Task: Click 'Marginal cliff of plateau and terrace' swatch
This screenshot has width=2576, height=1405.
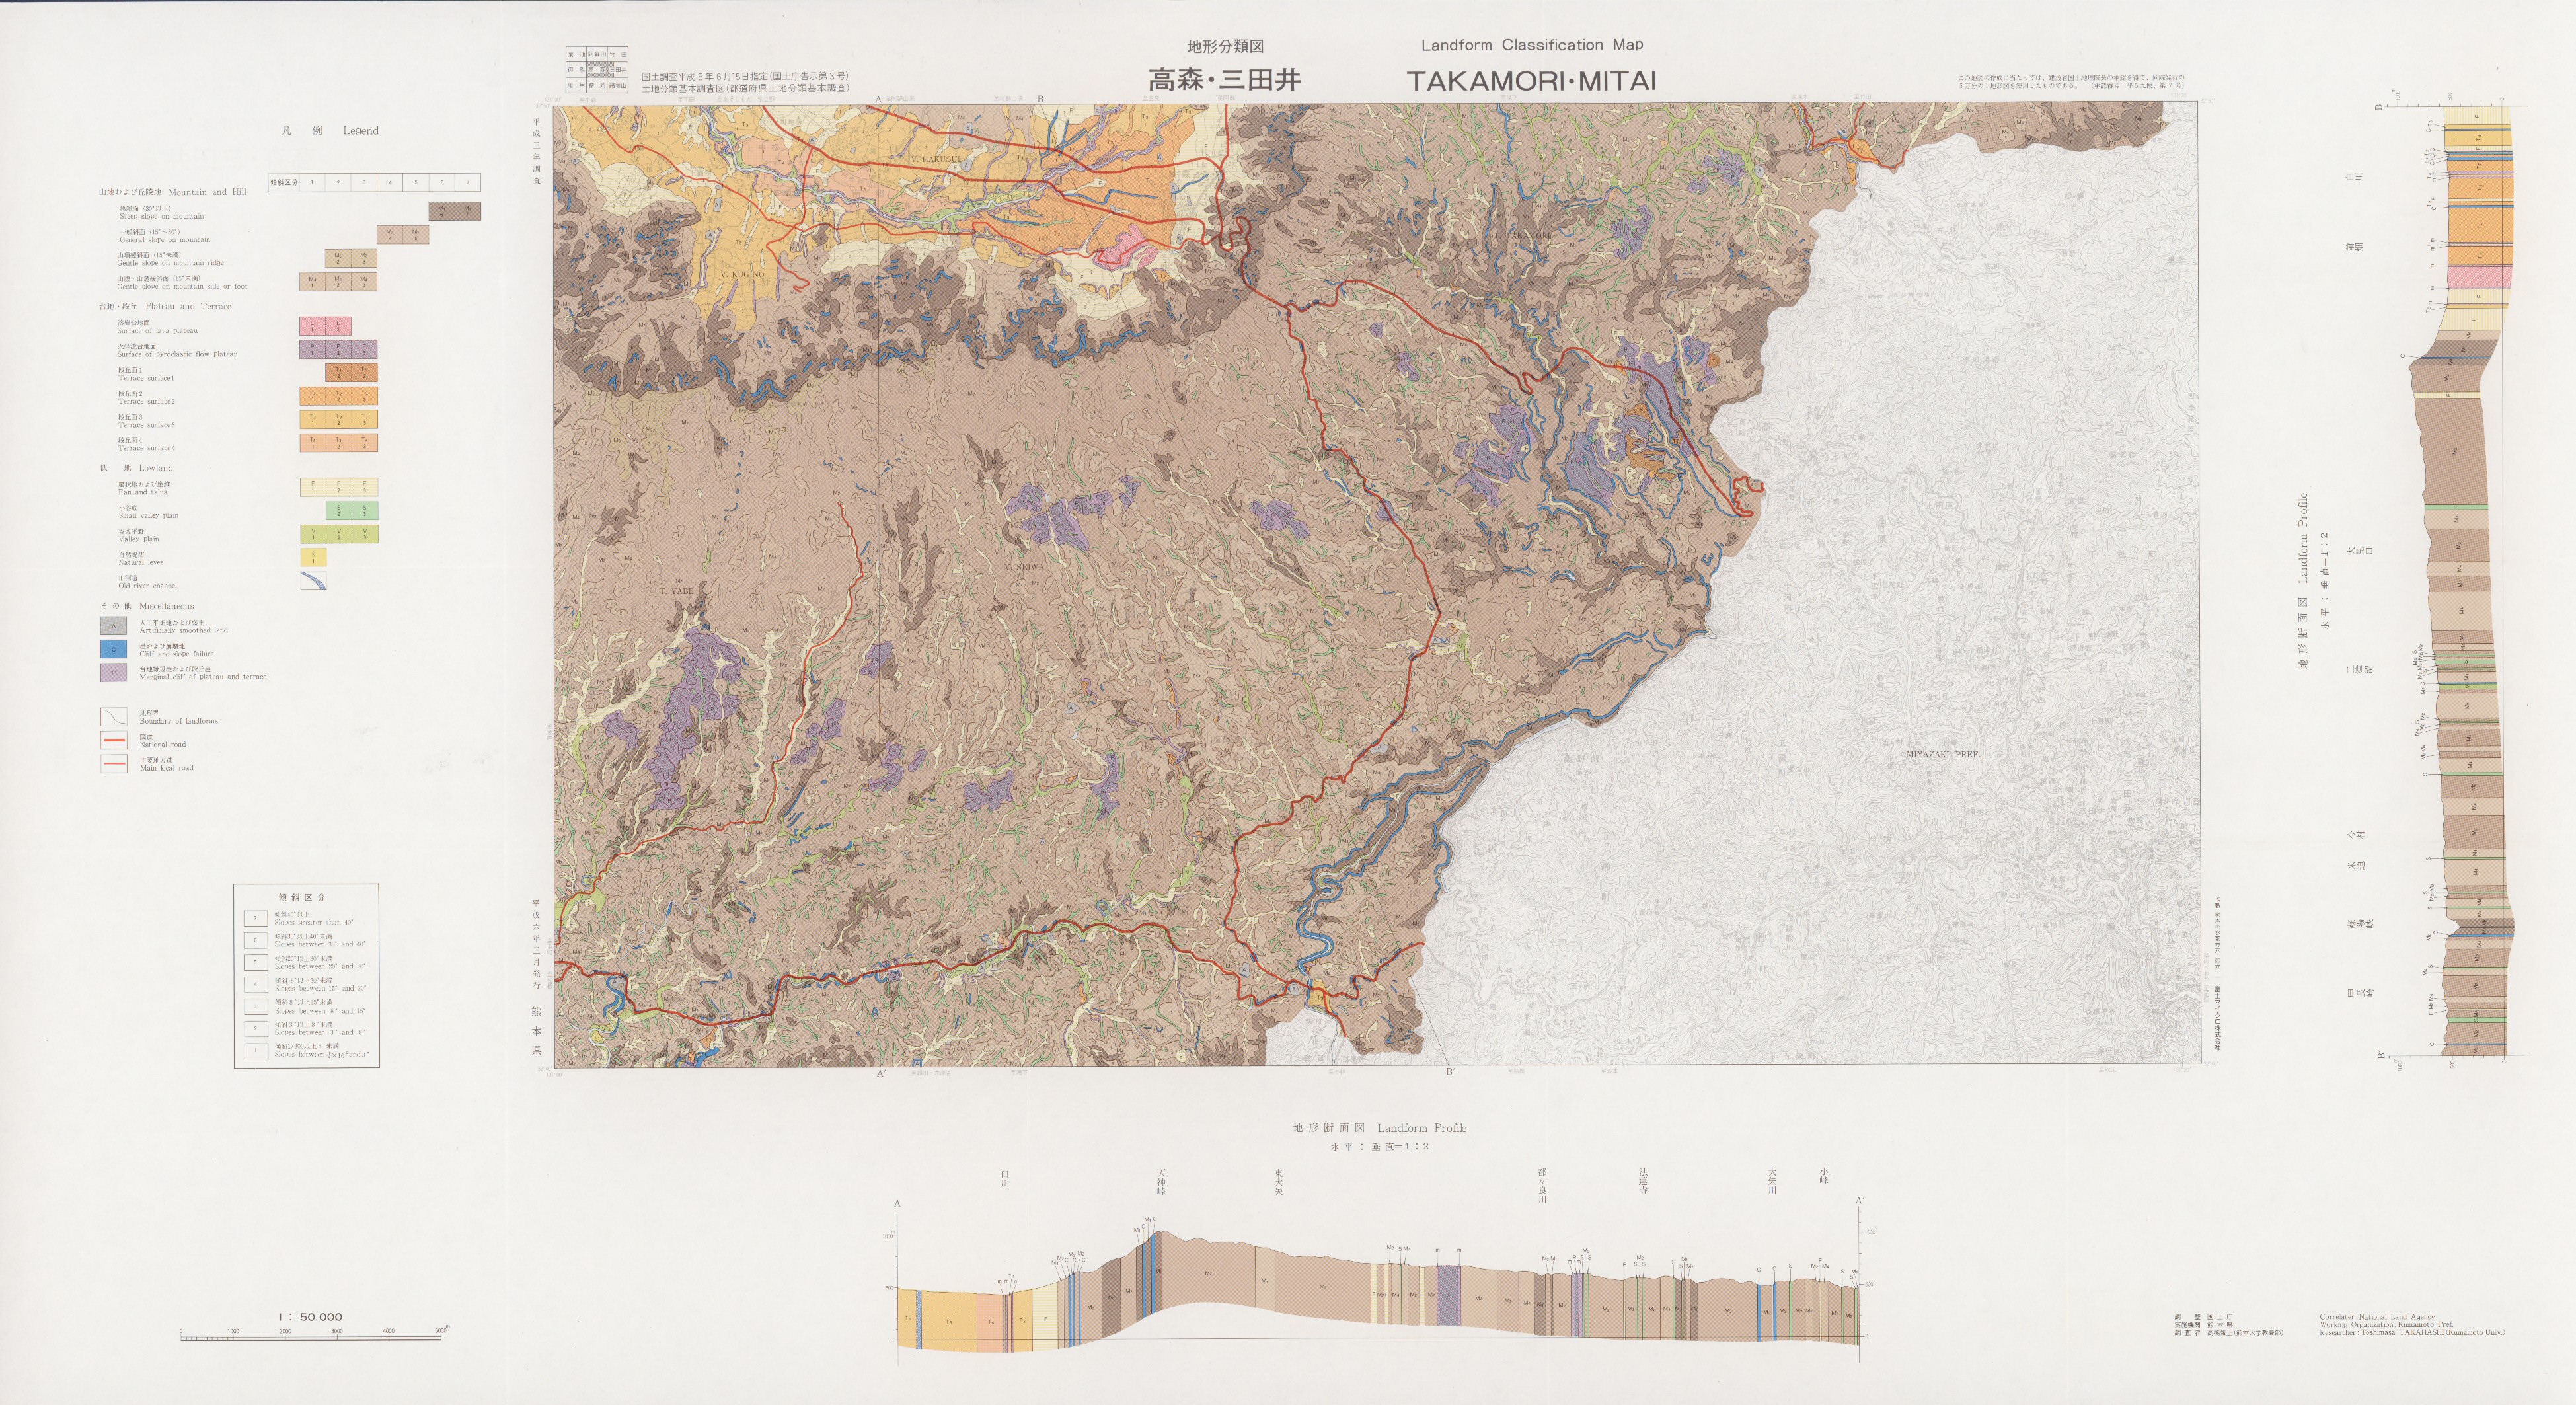Action: point(113,673)
